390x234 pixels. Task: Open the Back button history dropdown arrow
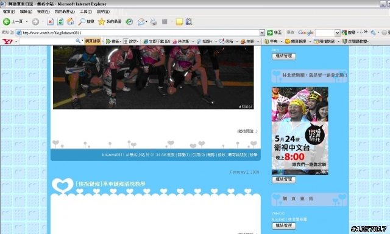(27, 22)
